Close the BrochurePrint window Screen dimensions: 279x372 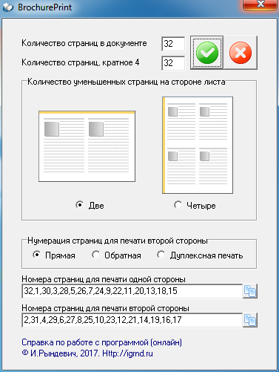(x=260, y=5)
